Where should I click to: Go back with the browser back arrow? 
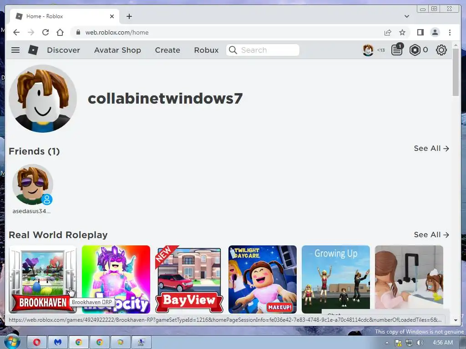(x=16, y=32)
